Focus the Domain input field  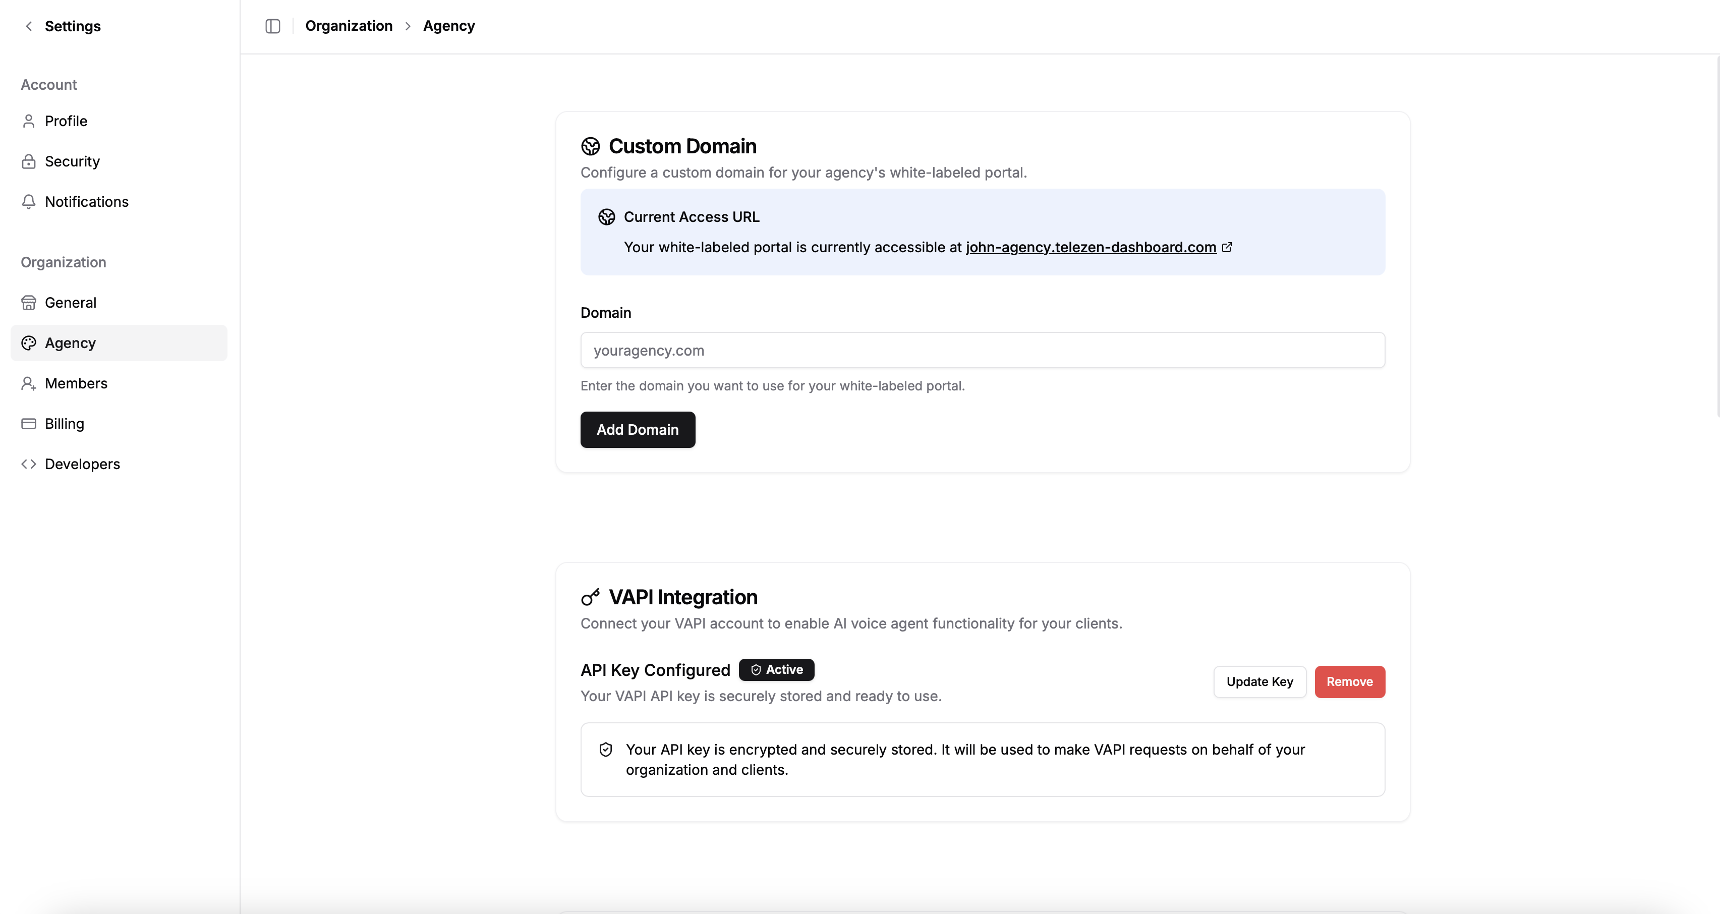click(982, 351)
